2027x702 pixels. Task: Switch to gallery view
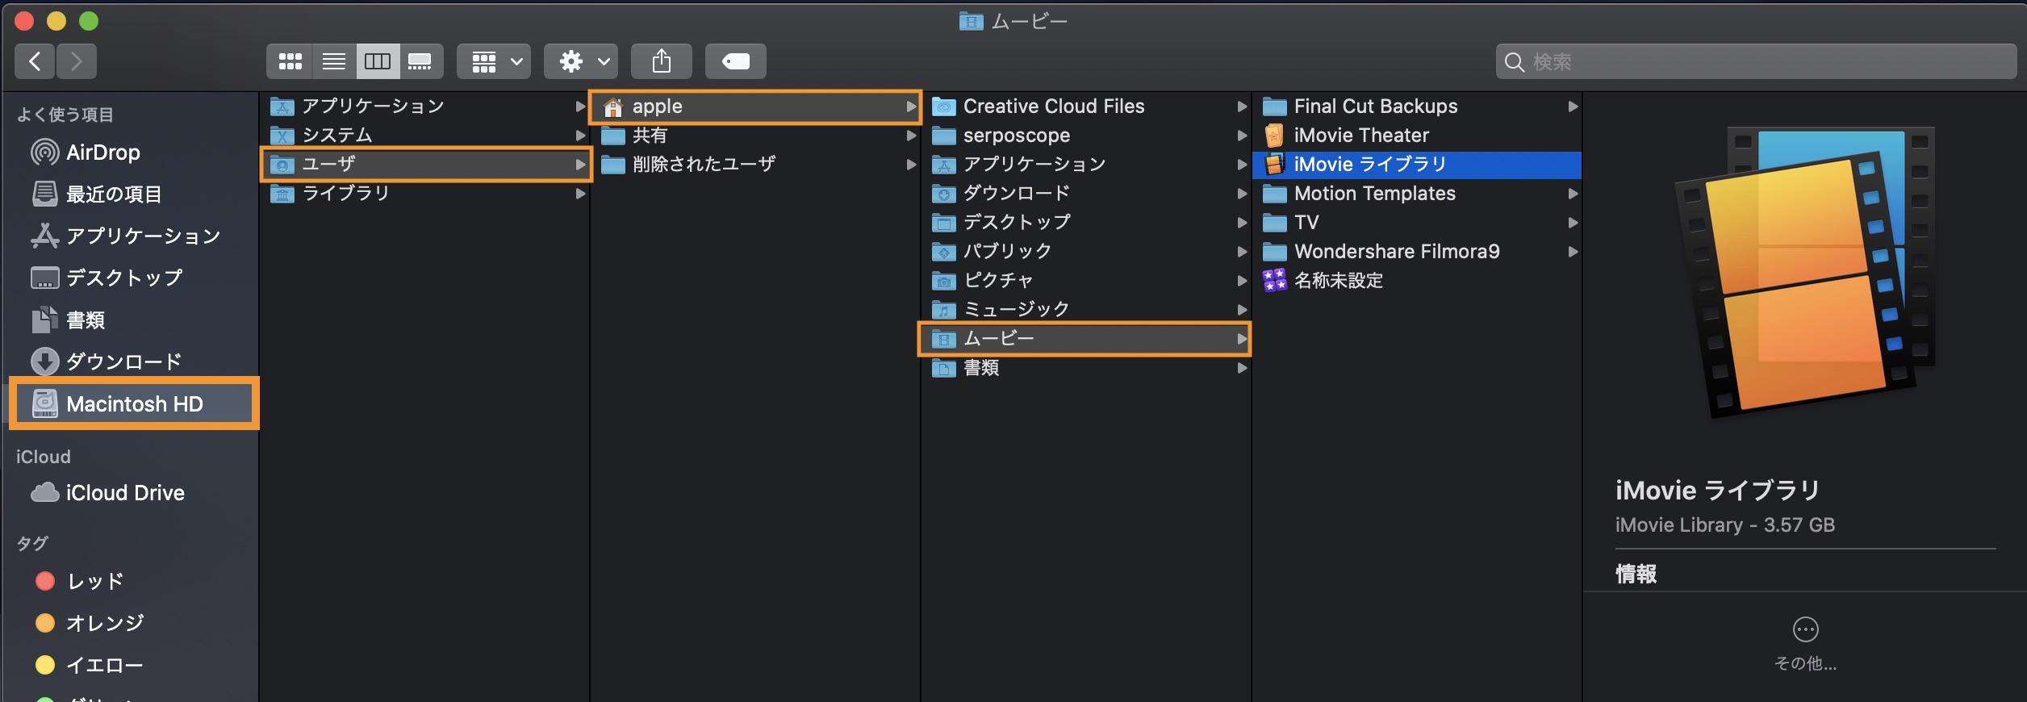(420, 61)
